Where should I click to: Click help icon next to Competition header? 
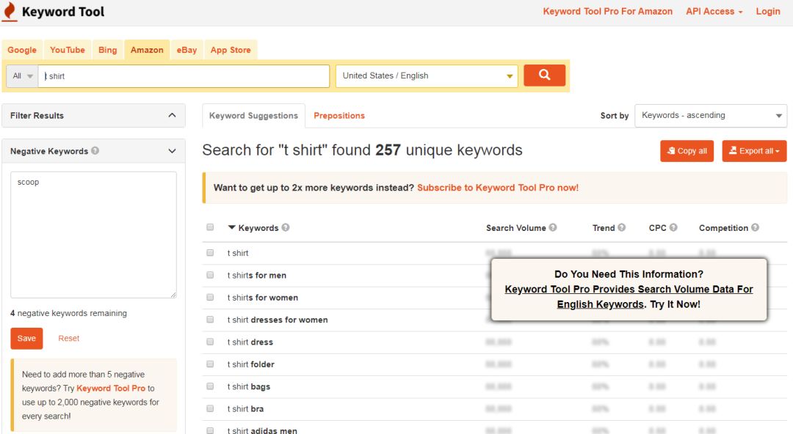coord(755,228)
